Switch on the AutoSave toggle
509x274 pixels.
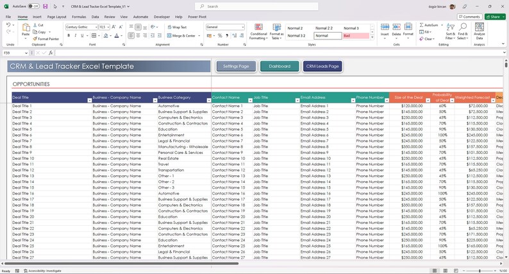pyautogui.click(x=33, y=6)
